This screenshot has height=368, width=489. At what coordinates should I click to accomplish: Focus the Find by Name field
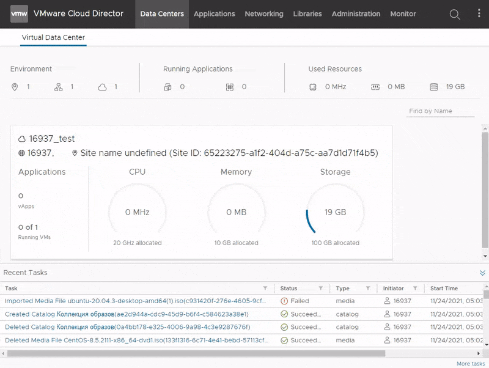pos(440,111)
